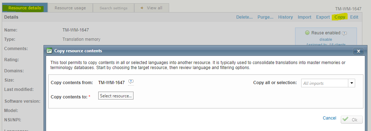Click the arrow icon on View all tab
Screen dimensions: 371x131
coord(142,8)
